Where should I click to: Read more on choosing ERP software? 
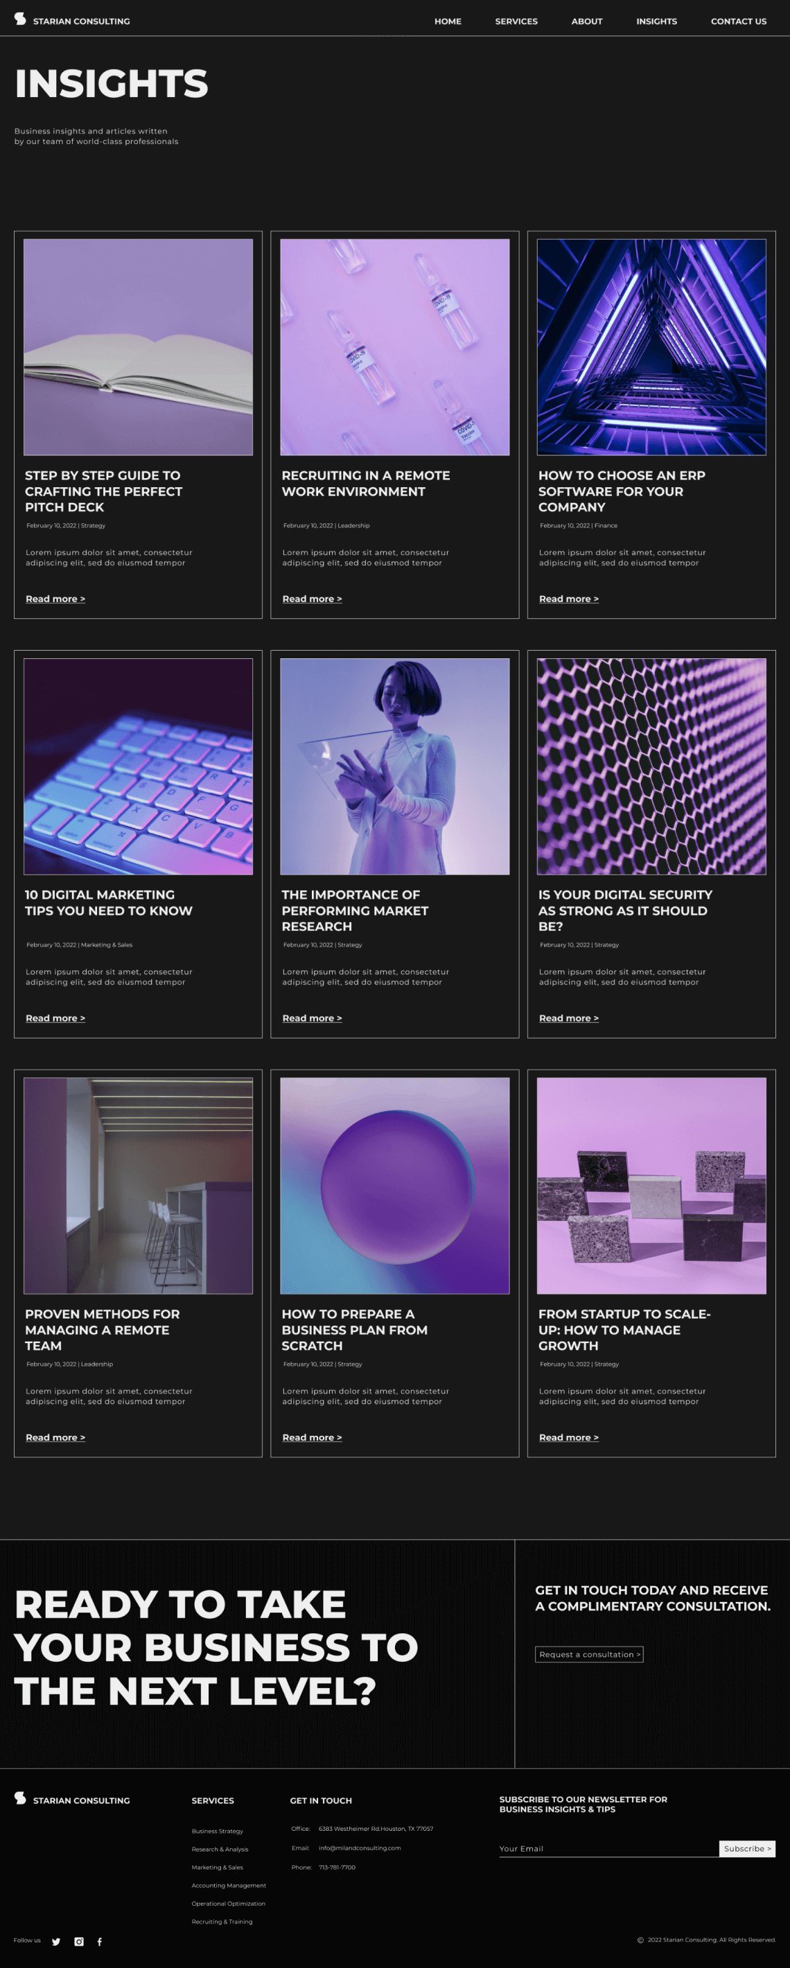tap(568, 599)
